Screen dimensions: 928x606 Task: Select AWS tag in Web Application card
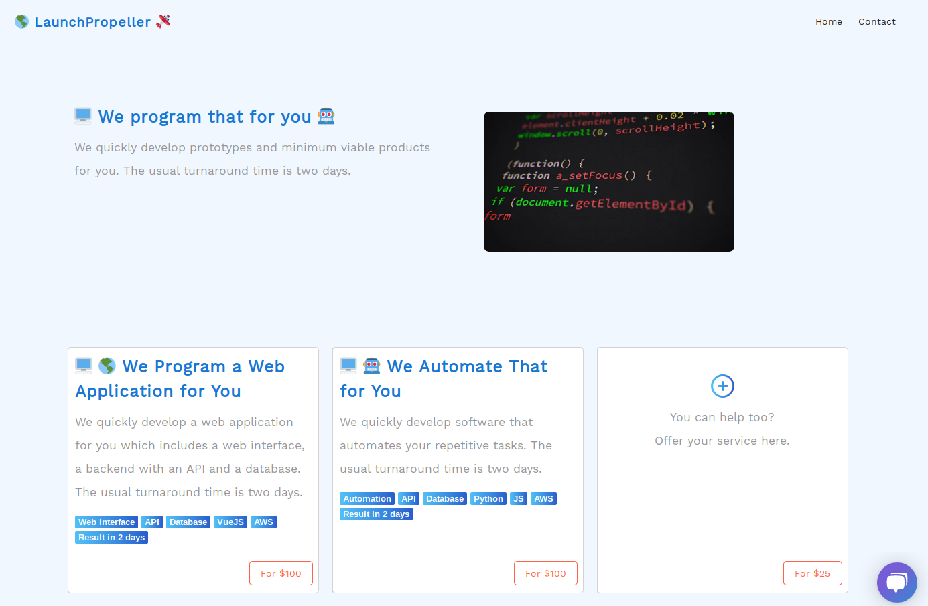pyautogui.click(x=264, y=522)
